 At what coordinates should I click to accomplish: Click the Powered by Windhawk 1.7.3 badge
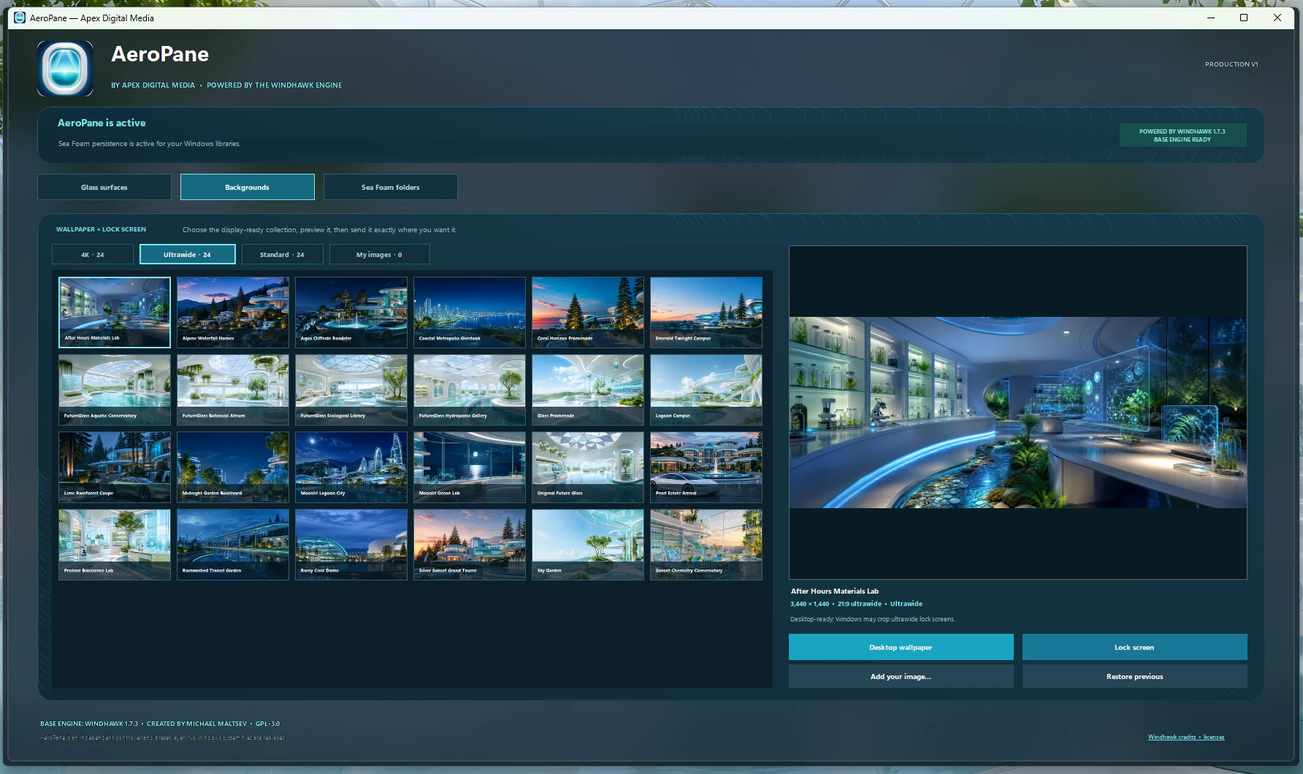tap(1182, 135)
